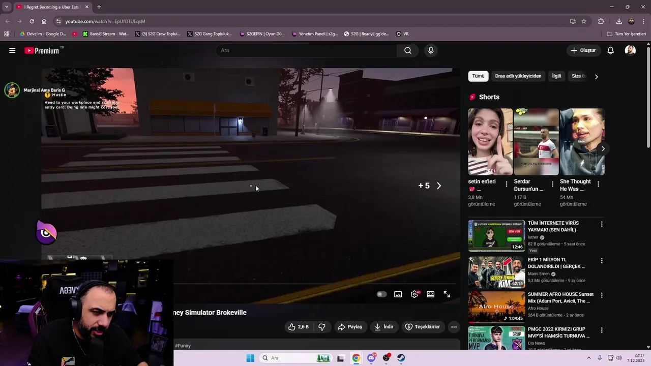Open the YouTube hamburger guide menu
Screen dimensions: 651x366
12,50
